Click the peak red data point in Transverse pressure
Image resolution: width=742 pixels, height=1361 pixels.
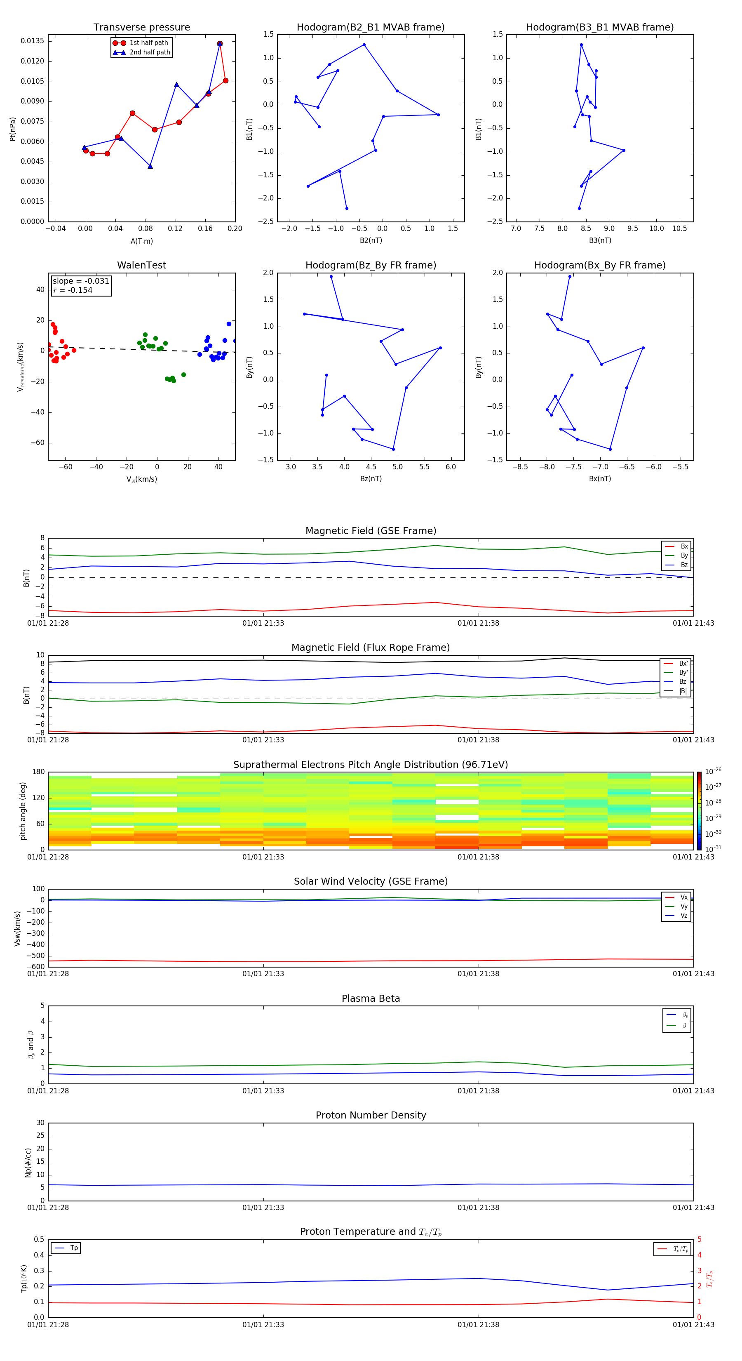tap(220, 43)
